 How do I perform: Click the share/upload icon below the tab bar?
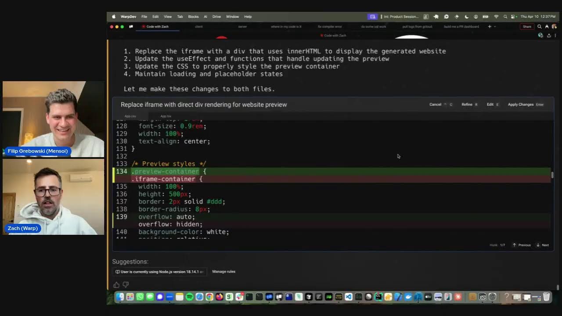pos(549,36)
